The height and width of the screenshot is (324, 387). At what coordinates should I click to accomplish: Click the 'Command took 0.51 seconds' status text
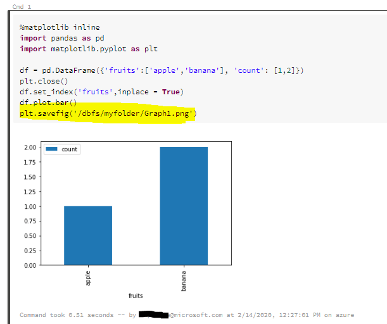67,315
